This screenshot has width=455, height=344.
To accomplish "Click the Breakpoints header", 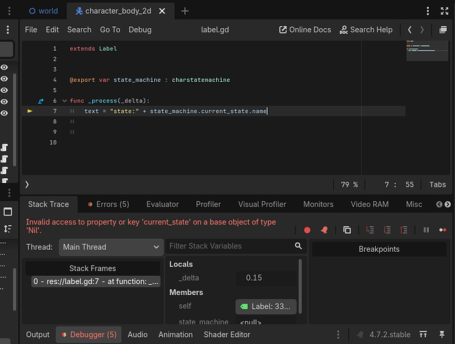I will click(x=379, y=249).
